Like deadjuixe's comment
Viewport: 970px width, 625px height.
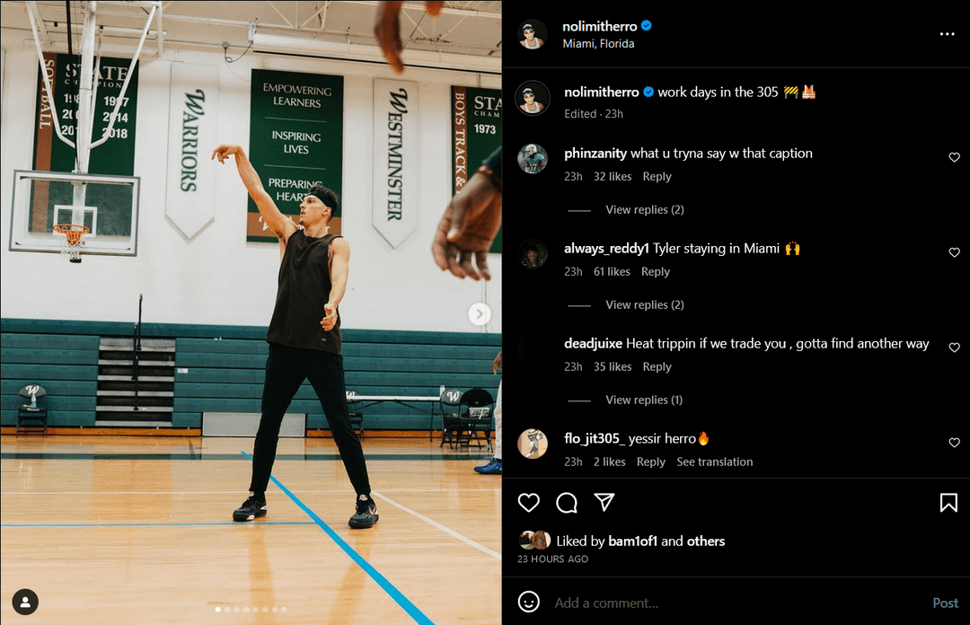(x=955, y=348)
